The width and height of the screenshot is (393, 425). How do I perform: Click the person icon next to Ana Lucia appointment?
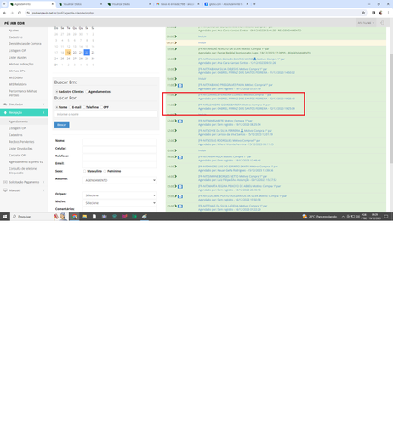254,59
